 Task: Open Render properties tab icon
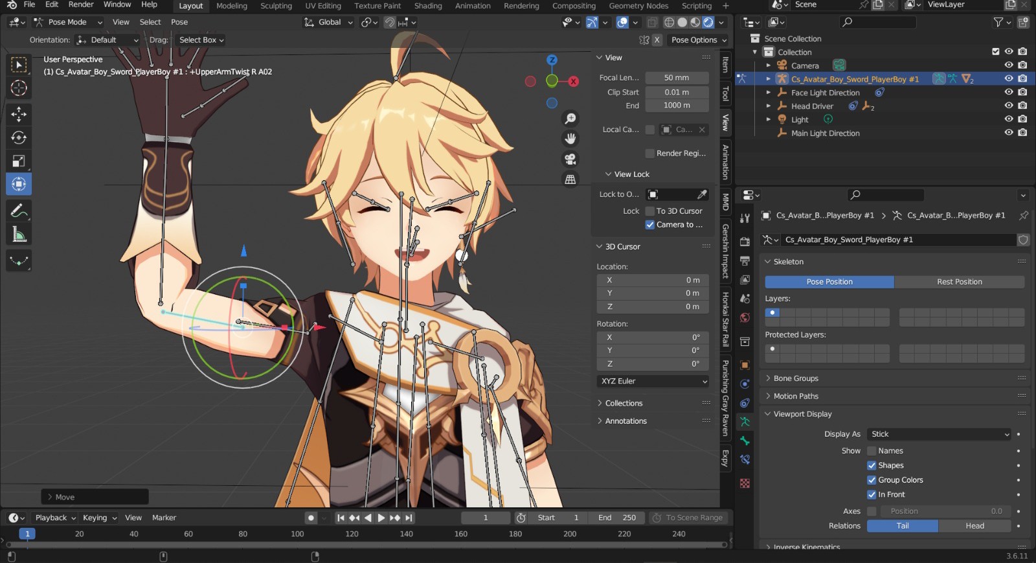pyautogui.click(x=745, y=242)
